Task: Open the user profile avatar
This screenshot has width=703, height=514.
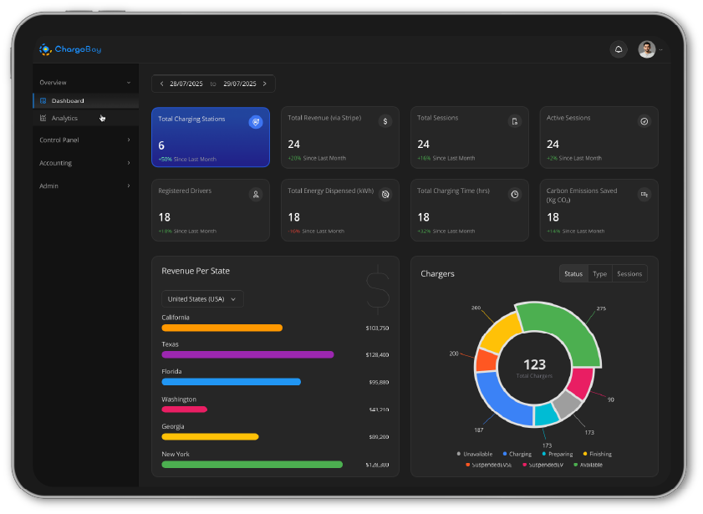Action: [x=646, y=49]
